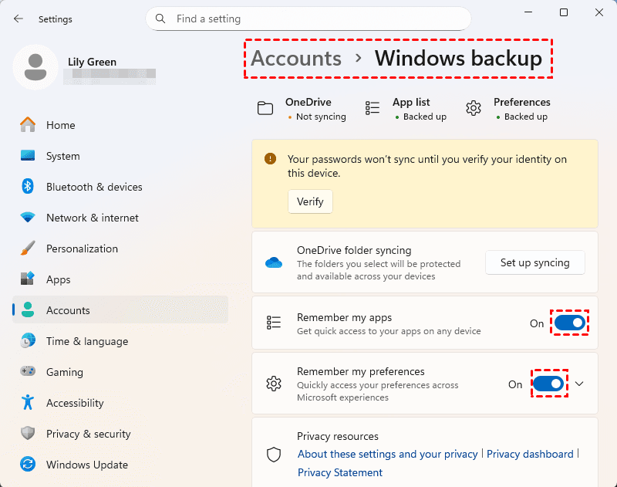The height and width of the screenshot is (487, 617).
Task: Click the Privacy & security shield icon
Action: click(x=28, y=434)
